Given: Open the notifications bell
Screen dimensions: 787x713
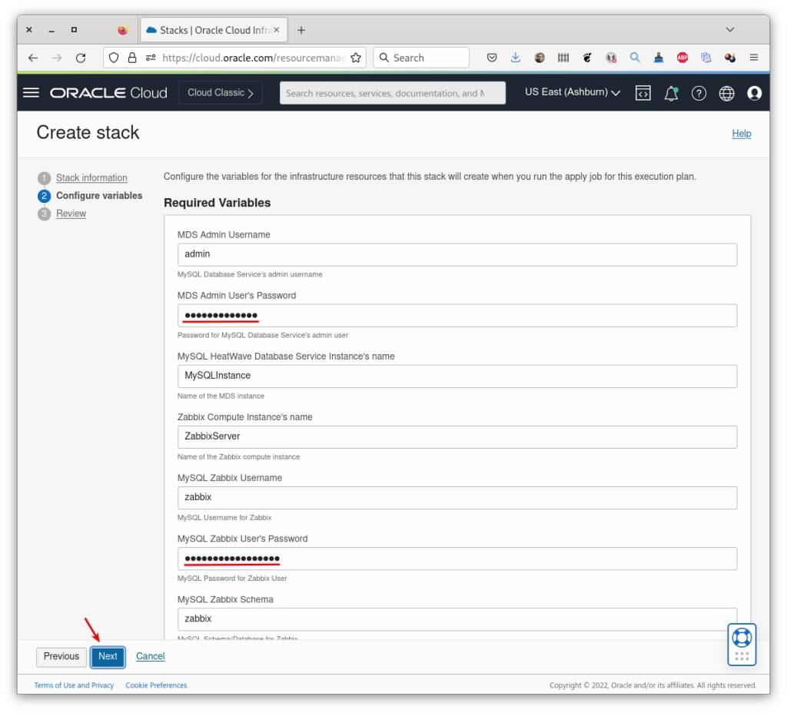Looking at the screenshot, I should (671, 93).
